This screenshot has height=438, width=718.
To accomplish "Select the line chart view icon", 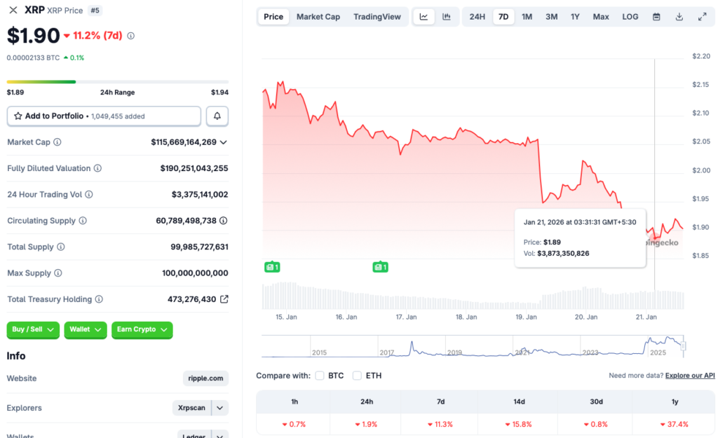I will [424, 16].
